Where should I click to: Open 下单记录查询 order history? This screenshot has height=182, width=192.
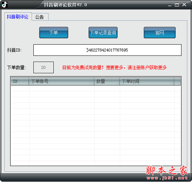(x=103, y=33)
